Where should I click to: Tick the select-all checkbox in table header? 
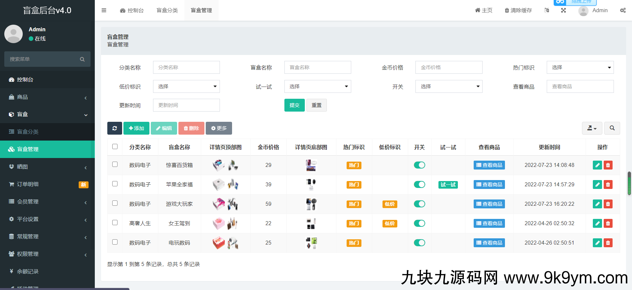click(x=115, y=147)
